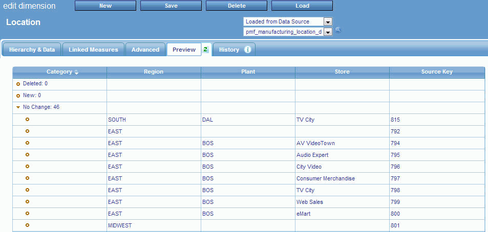This screenshot has height=232, width=488.
Task: Click the bullet icon in row 796
Action: [x=27, y=167]
